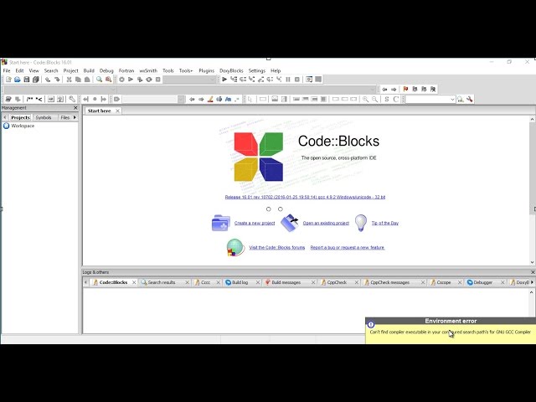This screenshot has width=536, height=402.
Task: Switch to the Build log tab
Action: pos(240,282)
